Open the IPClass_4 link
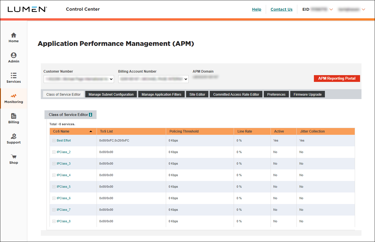This screenshot has width=375, height=242. (x=64, y=175)
